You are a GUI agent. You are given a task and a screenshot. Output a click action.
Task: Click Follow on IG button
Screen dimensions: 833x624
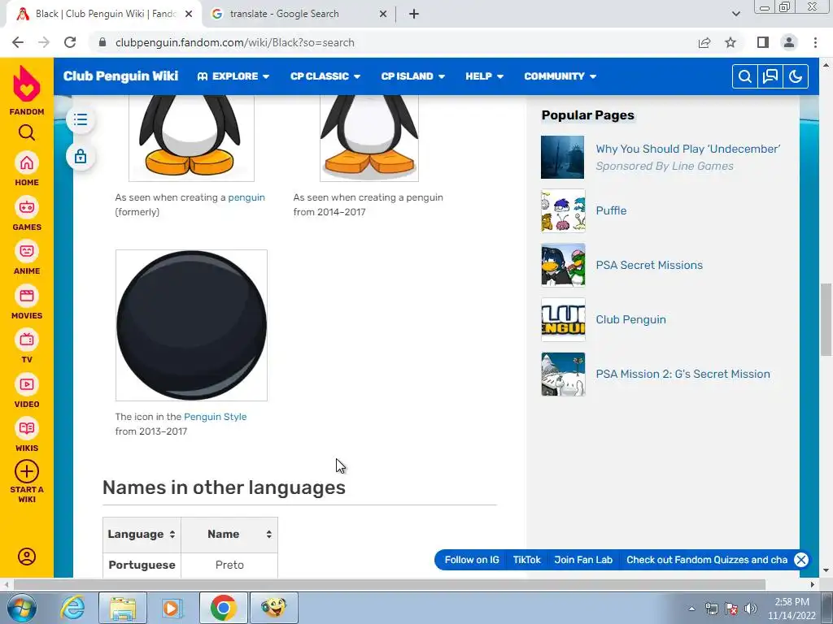(472, 560)
